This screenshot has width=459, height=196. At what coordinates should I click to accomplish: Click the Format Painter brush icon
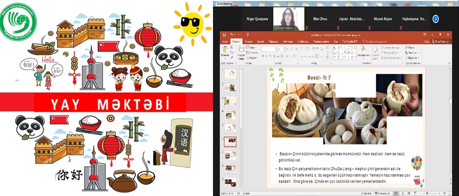[x=231, y=57]
